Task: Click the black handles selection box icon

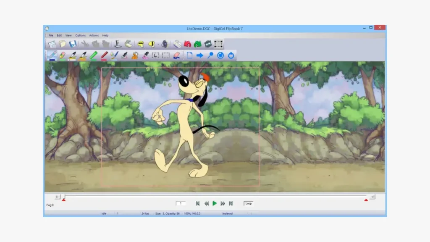Action: pyautogui.click(x=218, y=44)
